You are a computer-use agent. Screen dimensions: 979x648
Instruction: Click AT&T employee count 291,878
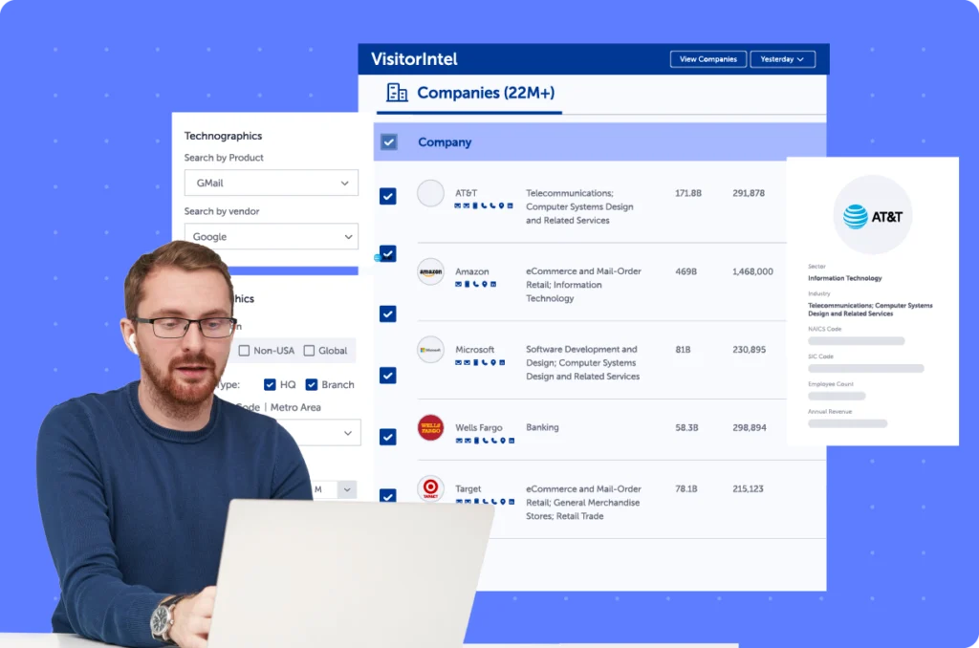pyautogui.click(x=749, y=193)
